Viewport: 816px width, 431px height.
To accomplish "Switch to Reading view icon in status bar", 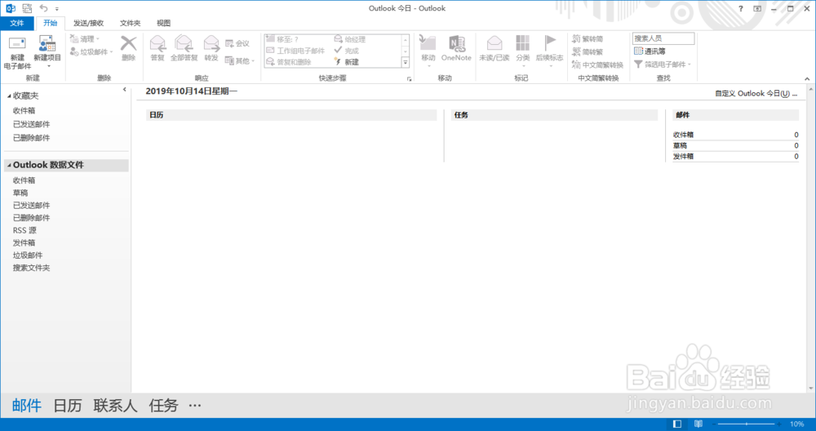I will [698, 424].
